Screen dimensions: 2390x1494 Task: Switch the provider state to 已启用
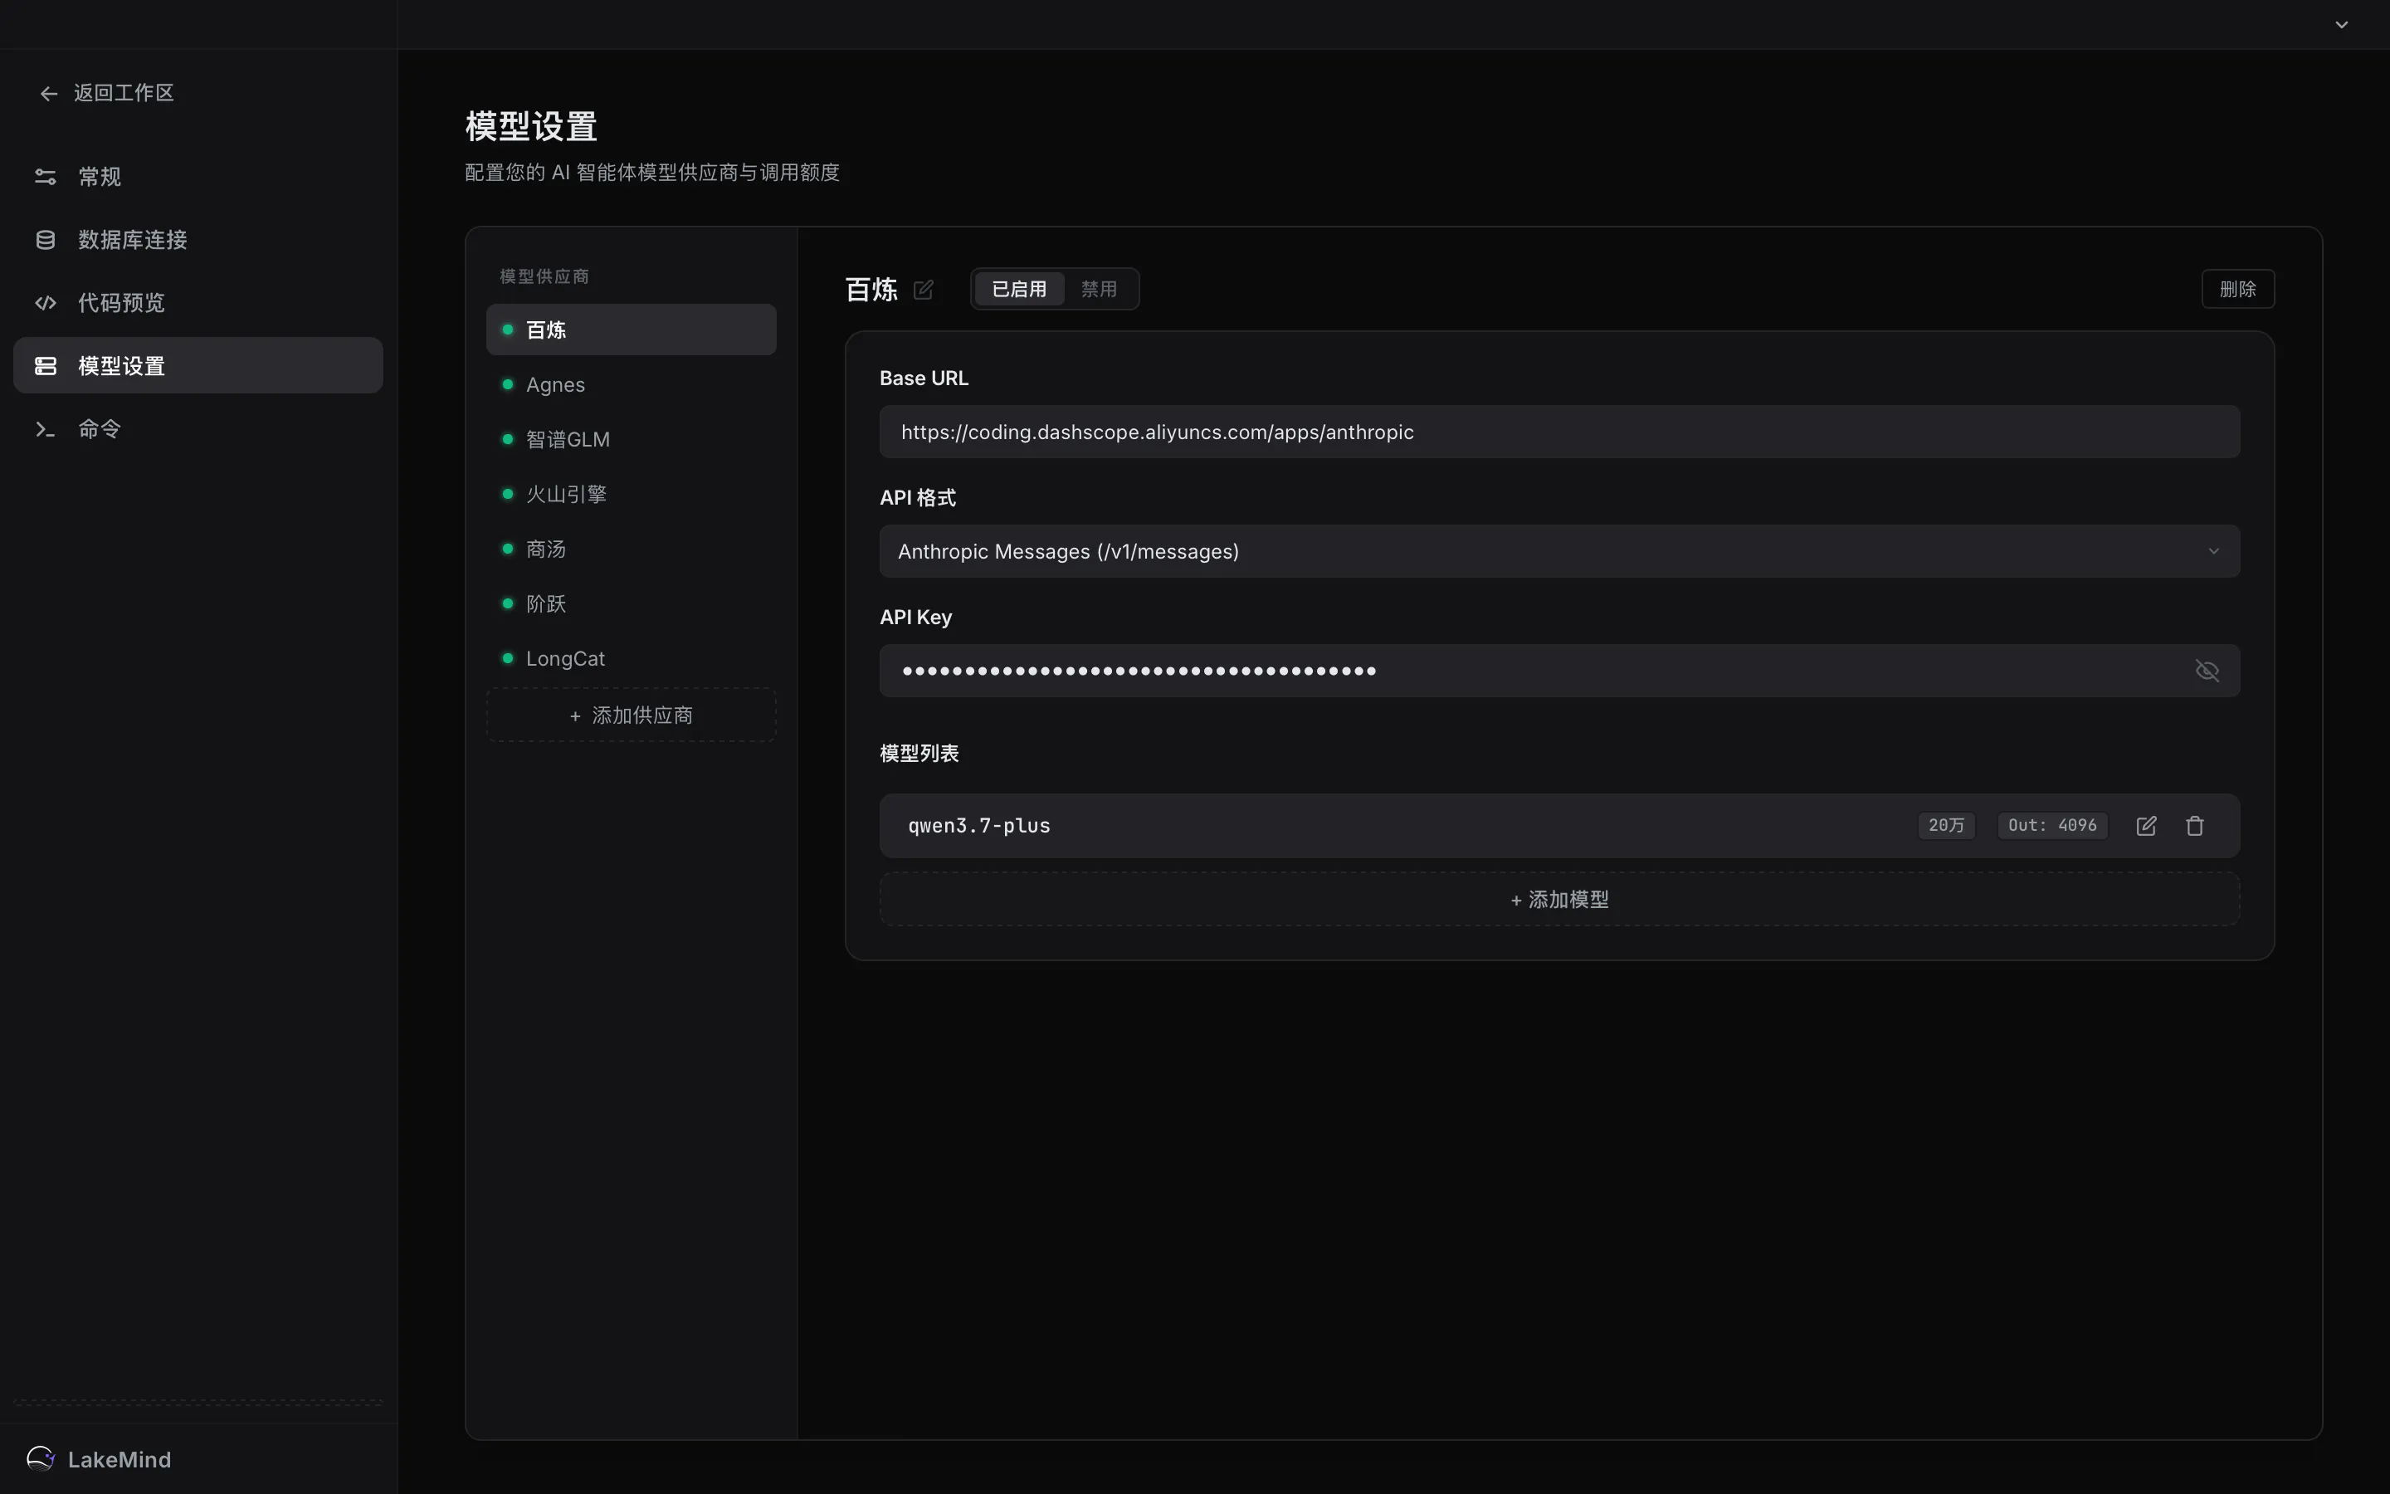point(1018,290)
